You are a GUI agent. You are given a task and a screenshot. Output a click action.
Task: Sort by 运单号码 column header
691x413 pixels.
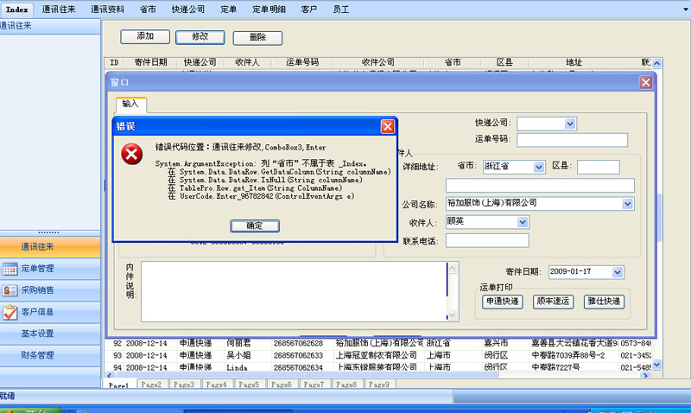(302, 62)
